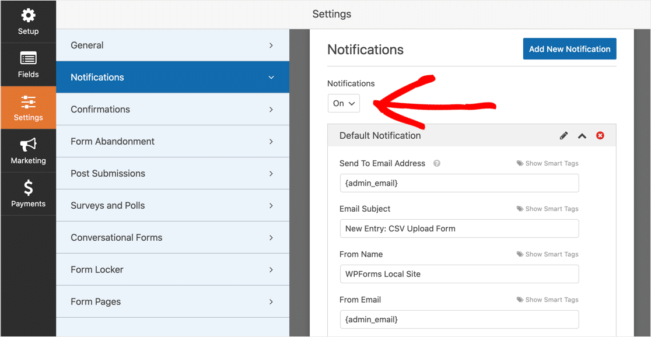Open the Form Pages section
Screen dimensions: 651x337
(173, 301)
